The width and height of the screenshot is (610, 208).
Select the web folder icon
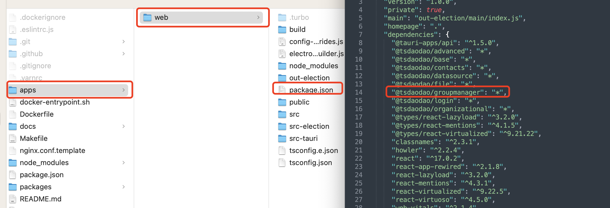click(147, 17)
